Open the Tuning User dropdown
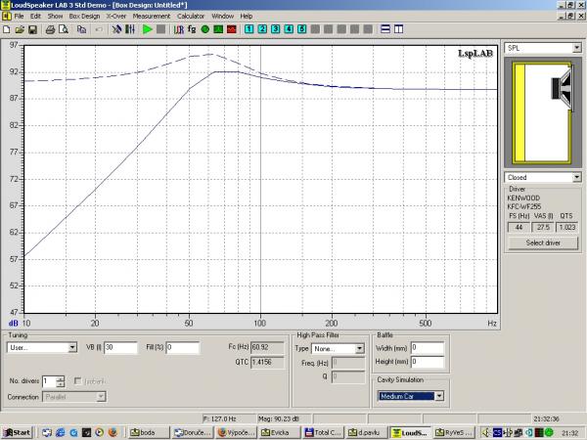Screen dimensions: 587x440 click(x=72, y=347)
